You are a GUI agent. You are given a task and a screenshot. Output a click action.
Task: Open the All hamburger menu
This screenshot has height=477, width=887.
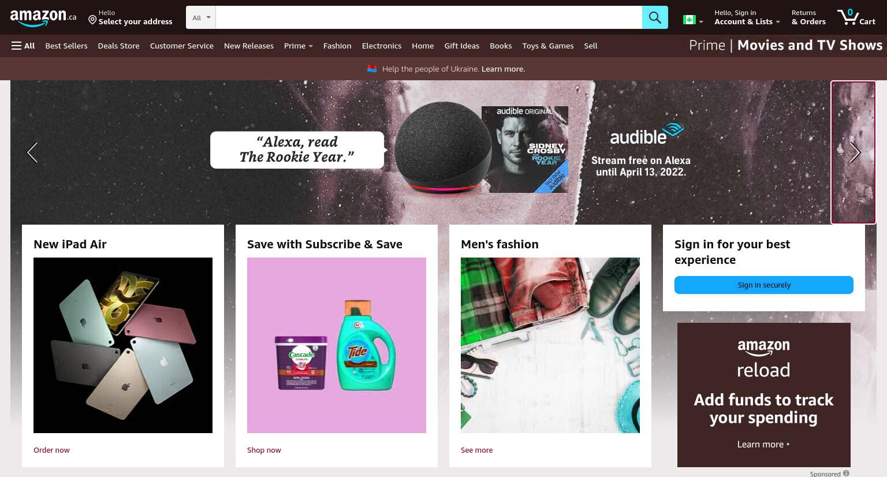click(x=23, y=46)
